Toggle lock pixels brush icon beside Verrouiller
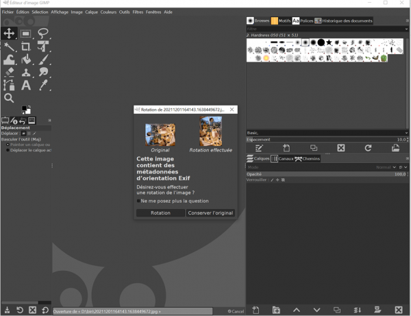Screen dimensions: 411x316 click(x=272, y=180)
